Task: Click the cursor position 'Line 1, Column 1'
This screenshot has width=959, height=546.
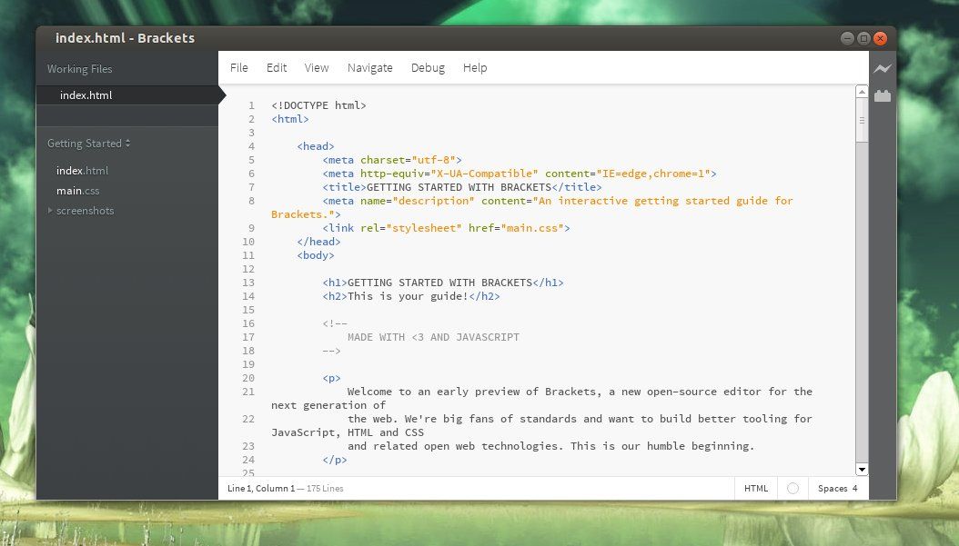Action: pos(261,488)
